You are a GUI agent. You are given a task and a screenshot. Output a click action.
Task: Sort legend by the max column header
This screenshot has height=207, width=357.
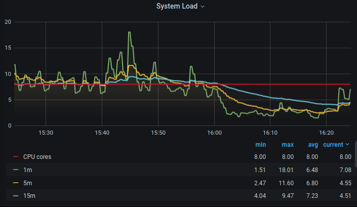pos(288,145)
